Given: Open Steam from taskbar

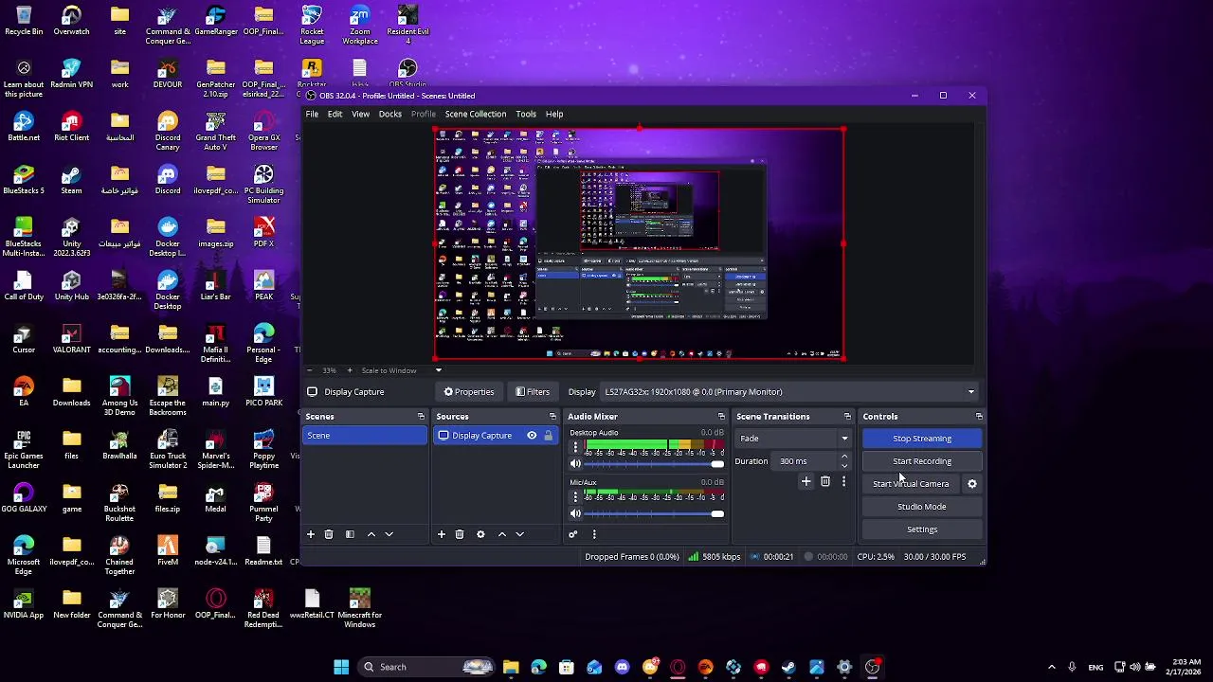Looking at the screenshot, I should (788, 667).
